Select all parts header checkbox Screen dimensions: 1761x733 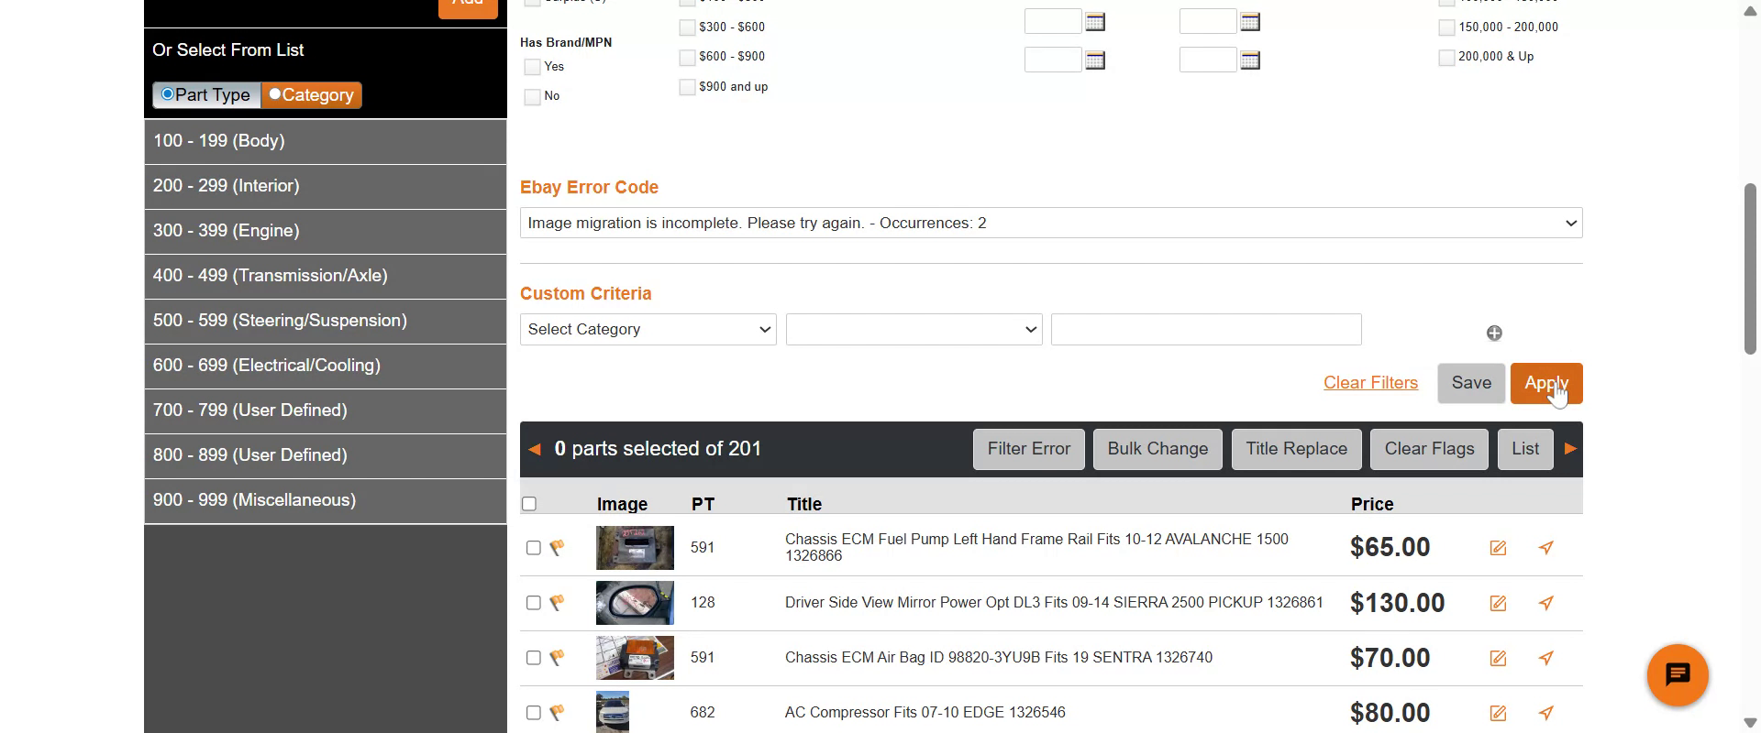click(x=528, y=504)
